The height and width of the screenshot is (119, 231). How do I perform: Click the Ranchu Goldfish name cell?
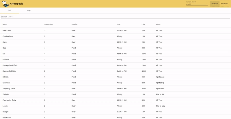pyautogui.click(x=9, y=71)
